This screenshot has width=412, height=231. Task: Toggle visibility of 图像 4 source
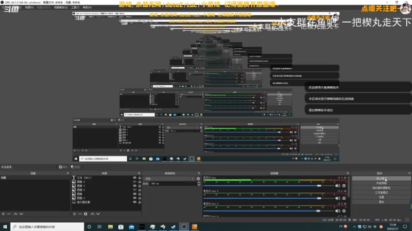[135, 182]
